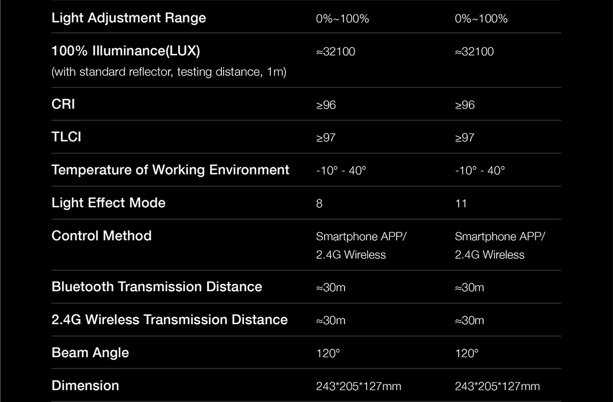Image resolution: width=613 pixels, height=402 pixels.
Task: Click Bluetooth Transmission Distance label
Action: coord(157,287)
